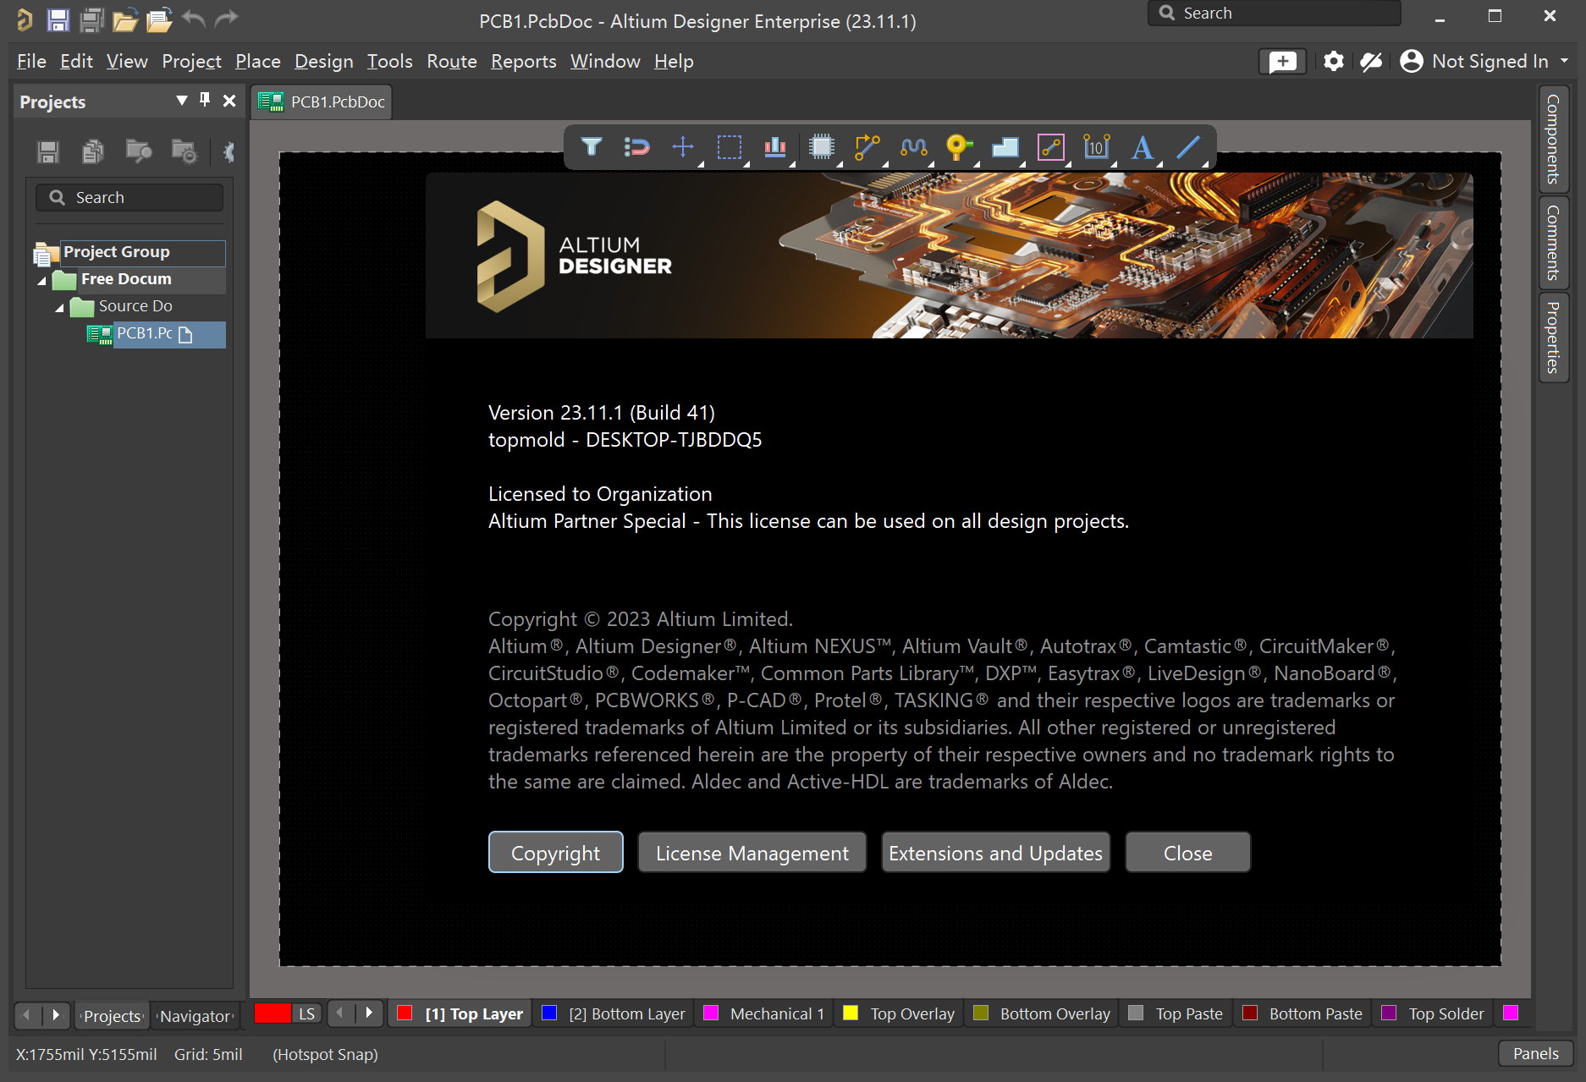Click the pink-bordered keepout track tool
Screen dimensions: 1586x1082
tap(1051, 147)
